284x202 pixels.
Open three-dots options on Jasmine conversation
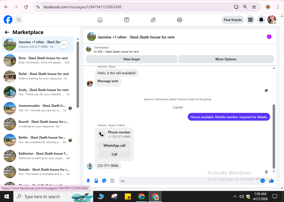coord(64,45)
